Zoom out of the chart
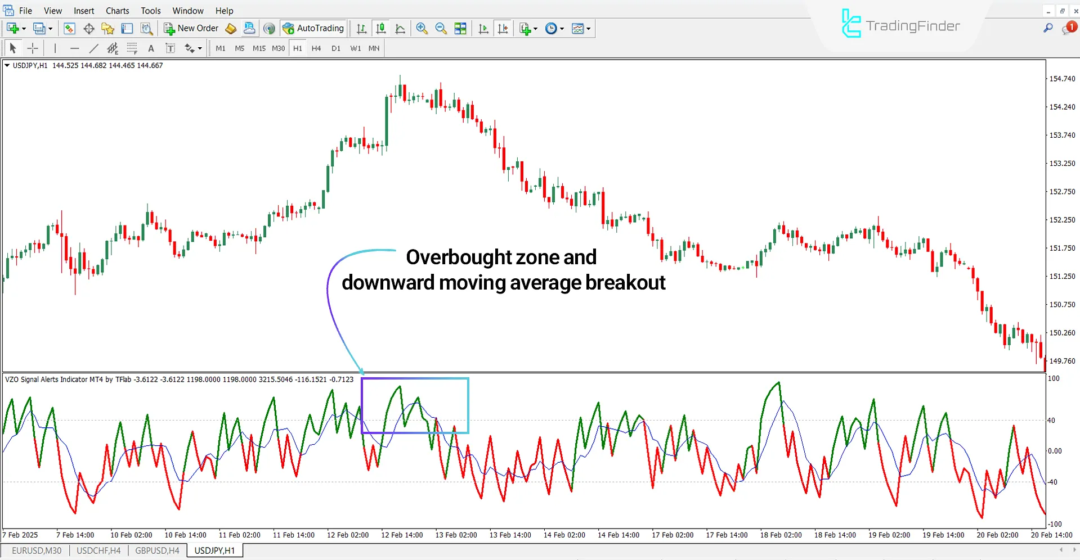 [x=441, y=28]
